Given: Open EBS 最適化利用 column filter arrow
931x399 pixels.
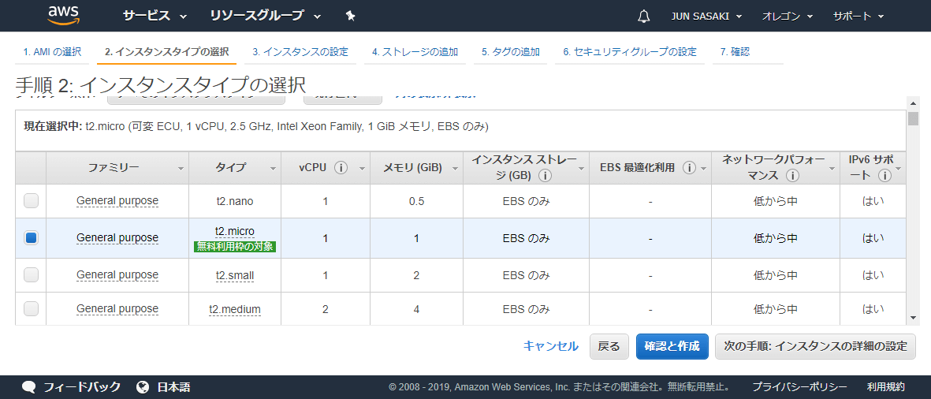Looking at the screenshot, I should click(703, 170).
